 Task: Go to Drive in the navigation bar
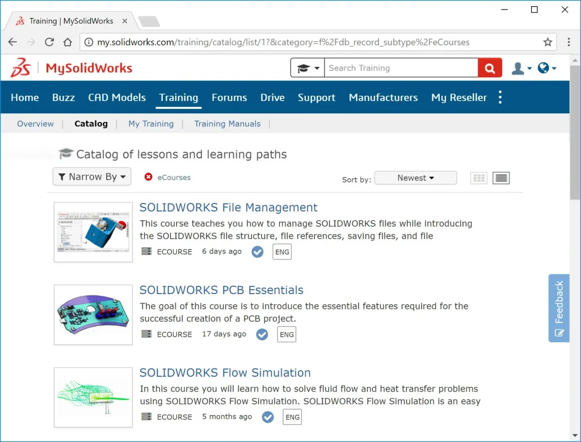point(272,97)
